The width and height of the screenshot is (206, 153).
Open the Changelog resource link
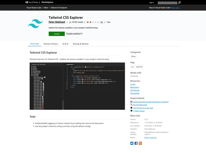(x=135, y=93)
